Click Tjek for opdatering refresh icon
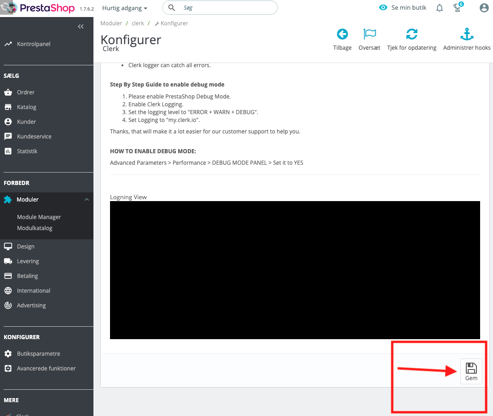 [x=412, y=35]
